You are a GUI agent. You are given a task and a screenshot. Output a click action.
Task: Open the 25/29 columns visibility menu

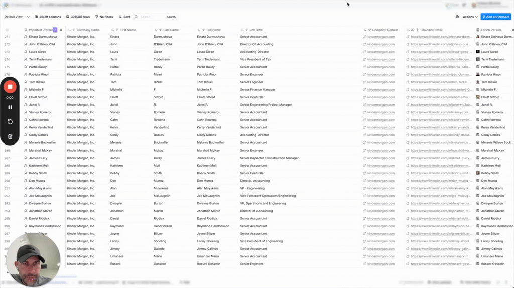[47, 17]
